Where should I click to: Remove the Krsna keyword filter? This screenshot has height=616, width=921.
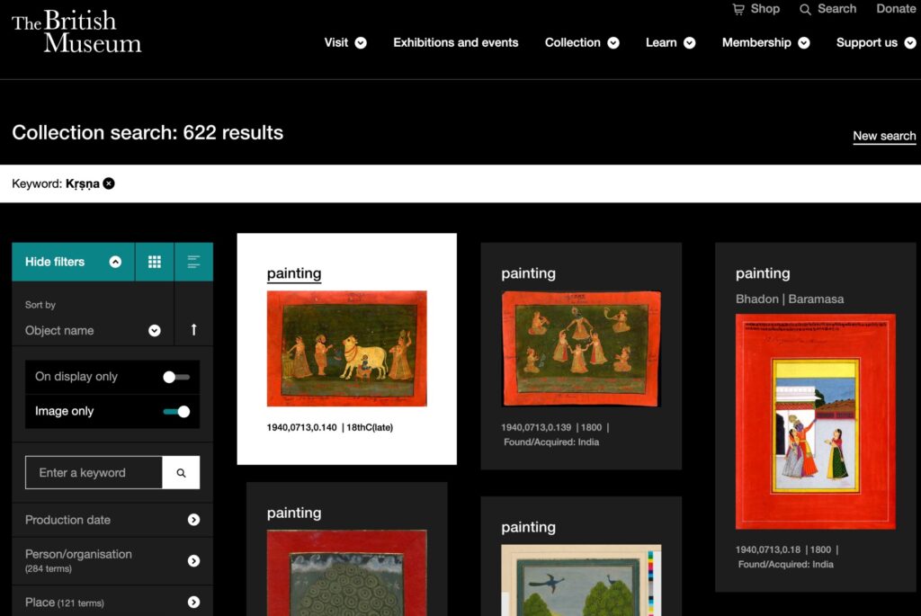(109, 183)
